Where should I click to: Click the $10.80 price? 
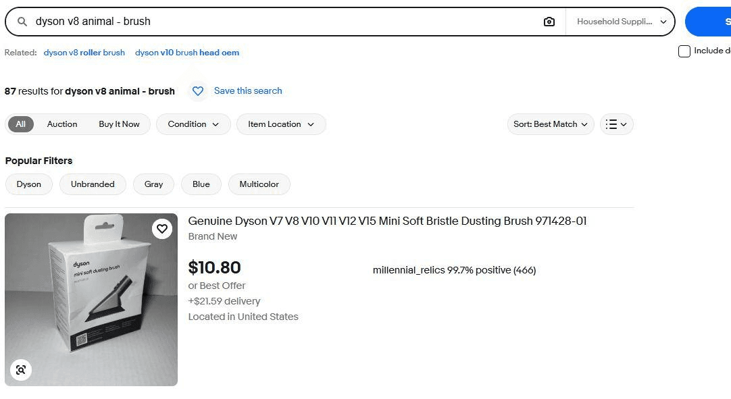click(x=214, y=267)
